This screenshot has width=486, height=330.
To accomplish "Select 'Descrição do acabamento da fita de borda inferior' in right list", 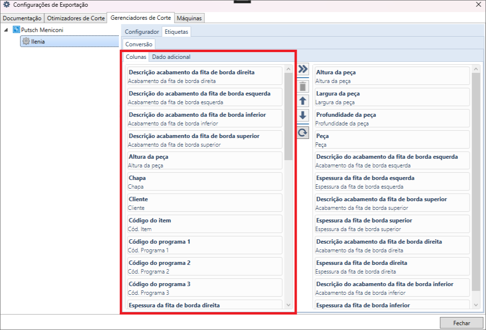I will (x=392, y=288).
